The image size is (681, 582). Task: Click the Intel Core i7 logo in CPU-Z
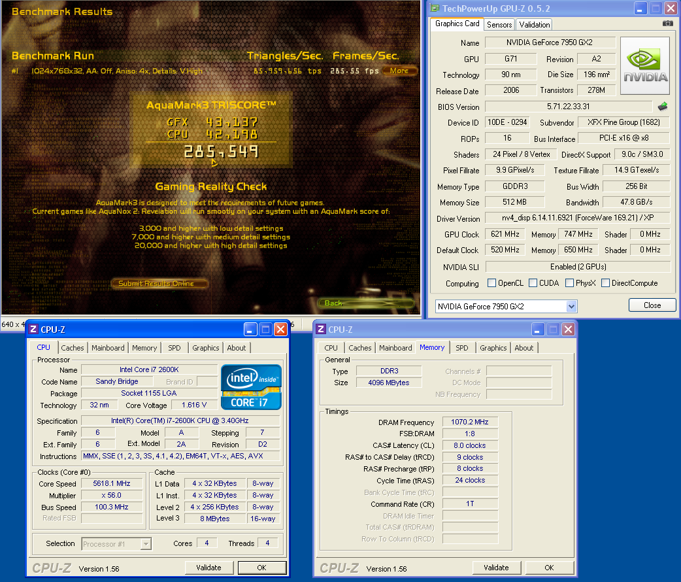pos(252,387)
